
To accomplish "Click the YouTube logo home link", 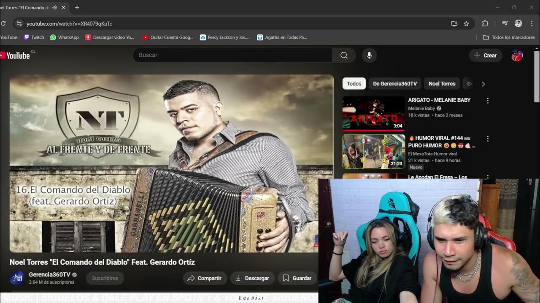I will click(x=16, y=56).
